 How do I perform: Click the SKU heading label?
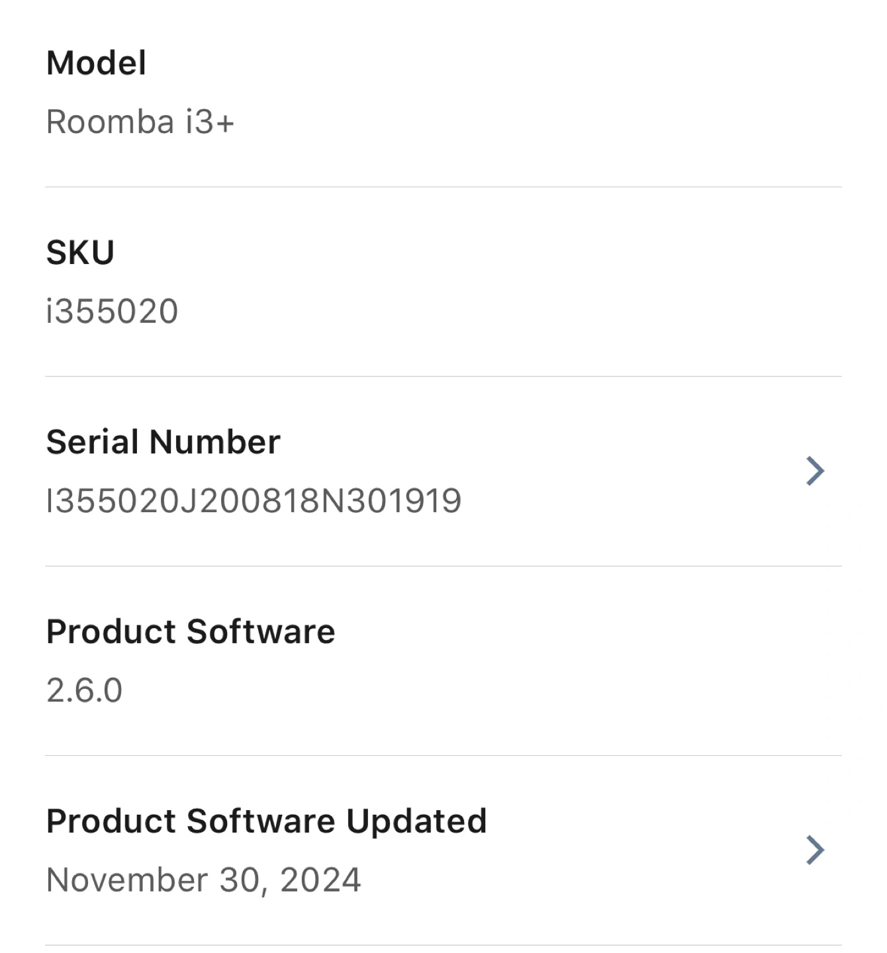pyautogui.click(x=80, y=252)
